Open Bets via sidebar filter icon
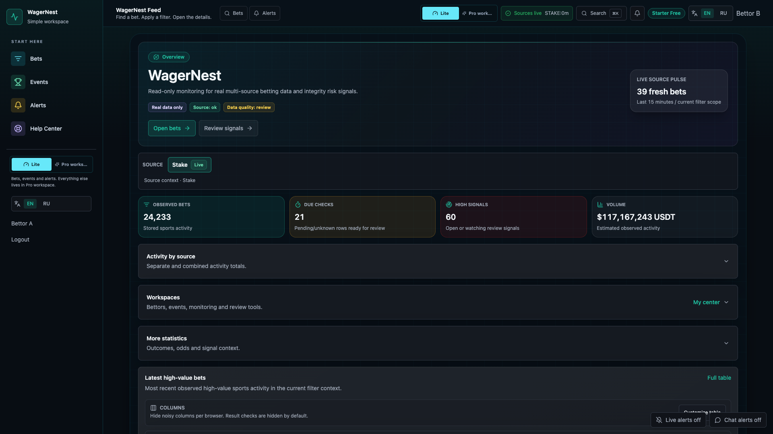Screen dimensions: 773x434 click(18, 59)
